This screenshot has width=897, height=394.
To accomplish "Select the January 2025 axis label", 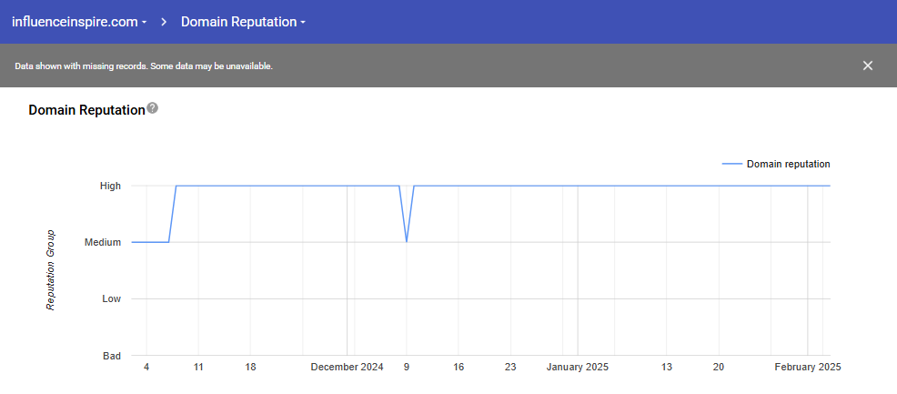I will click(x=577, y=367).
